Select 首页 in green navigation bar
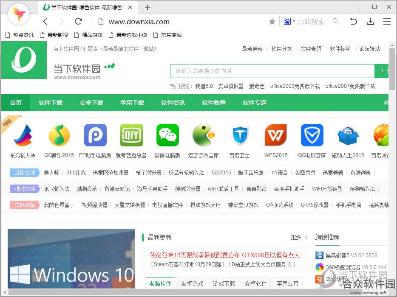Screen dimensions: 397x297 (16, 103)
